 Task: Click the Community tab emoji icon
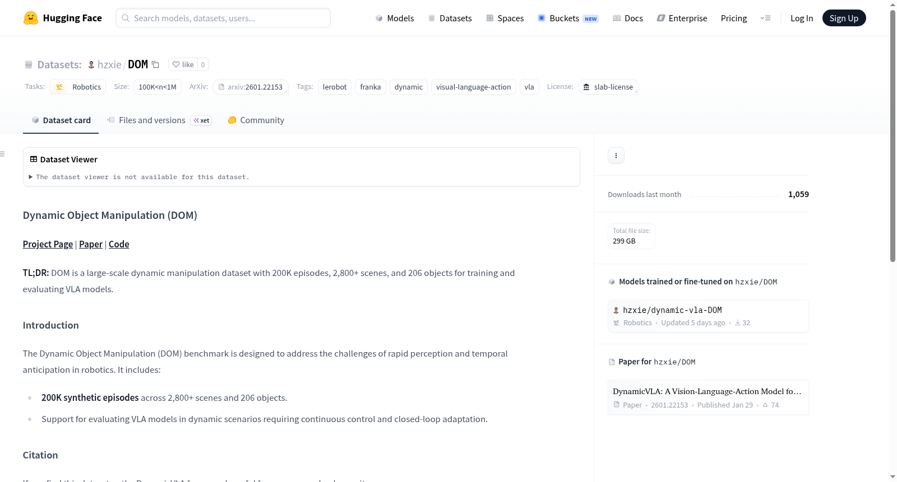click(x=232, y=120)
